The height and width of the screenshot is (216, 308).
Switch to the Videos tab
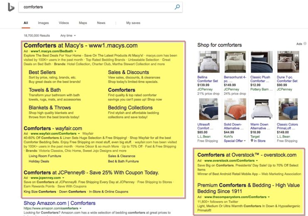pyautogui.click(x=64, y=23)
